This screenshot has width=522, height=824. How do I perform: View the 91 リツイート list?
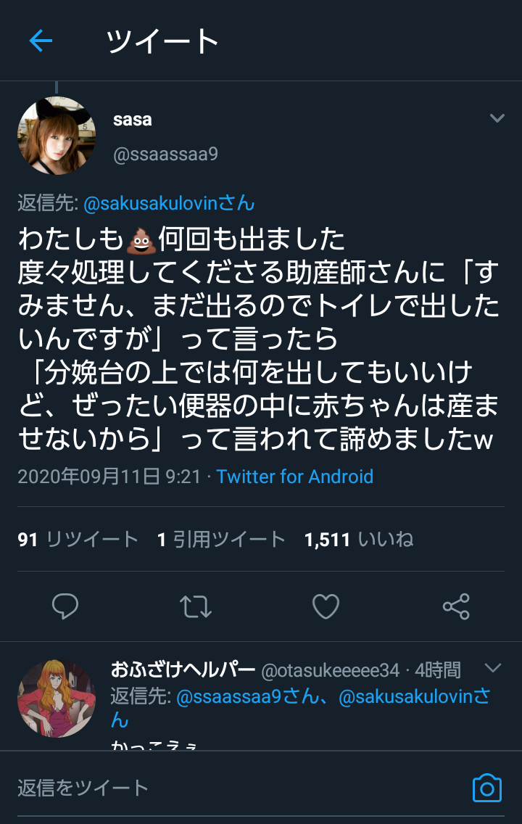click(78, 540)
